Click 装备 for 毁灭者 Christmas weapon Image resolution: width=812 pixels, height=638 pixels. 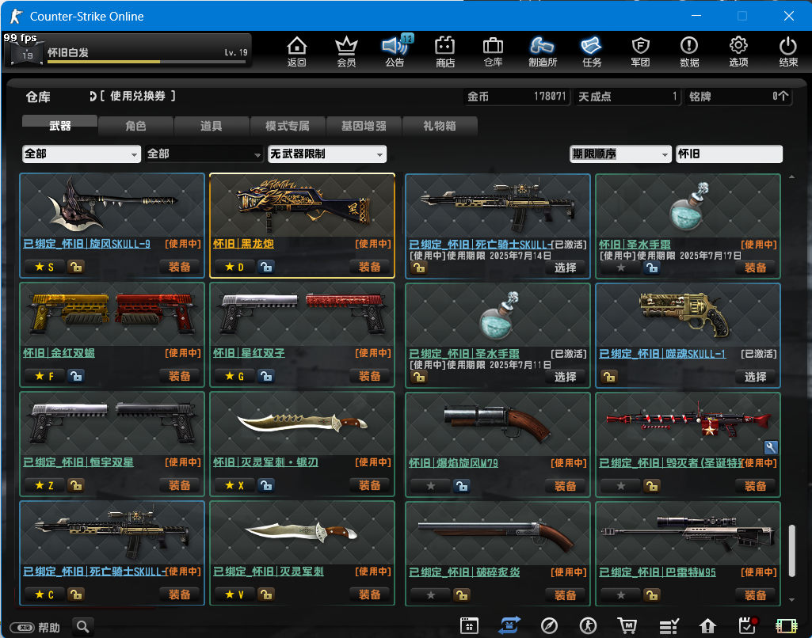tap(755, 486)
